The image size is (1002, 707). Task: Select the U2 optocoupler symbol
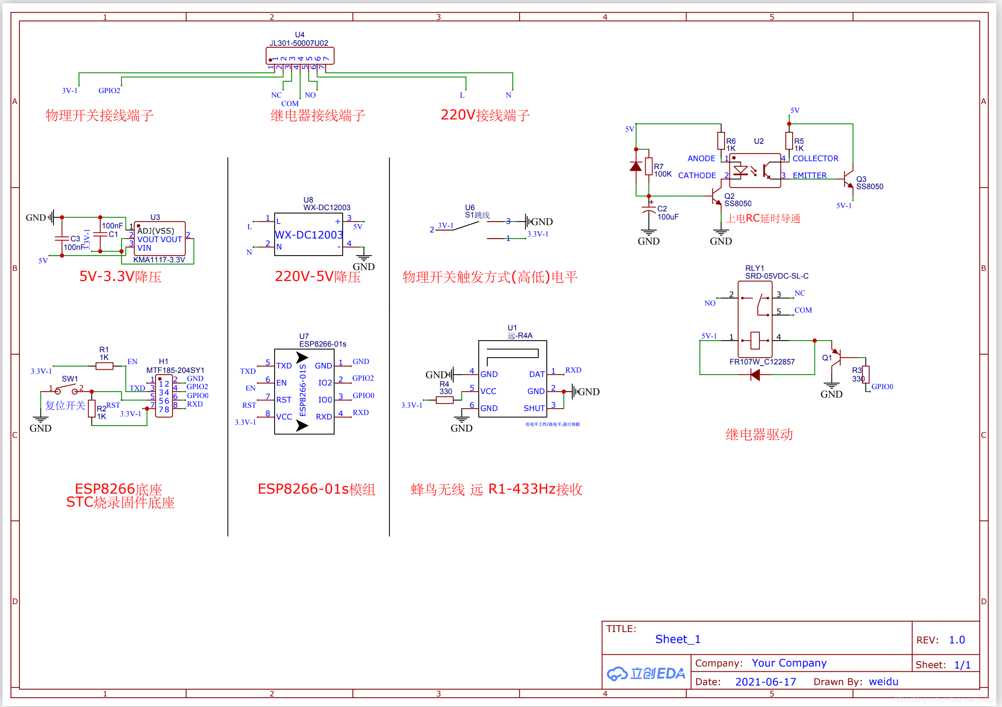click(x=755, y=170)
